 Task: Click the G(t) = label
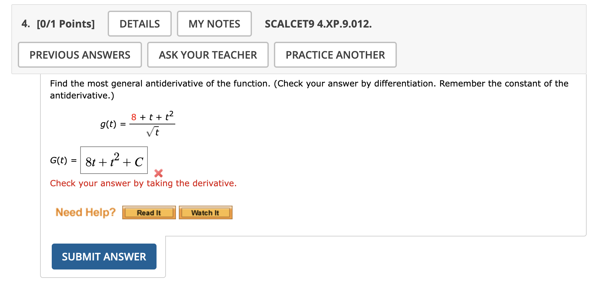tap(63, 161)
